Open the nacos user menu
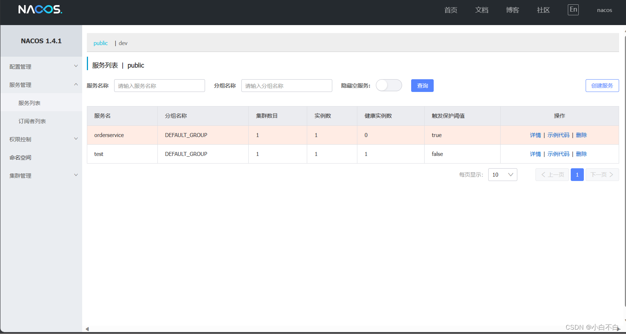Screen dimensions: 626x334 pyautogui.click(x=605, y=10)
